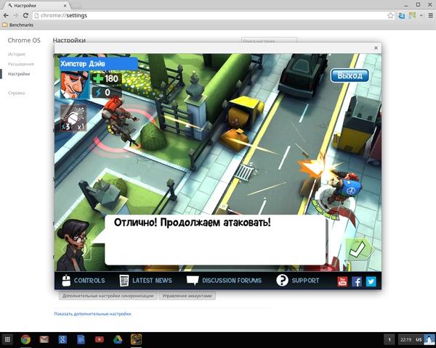Click the 22:19 clock in system tray

(x=405, y=340)
